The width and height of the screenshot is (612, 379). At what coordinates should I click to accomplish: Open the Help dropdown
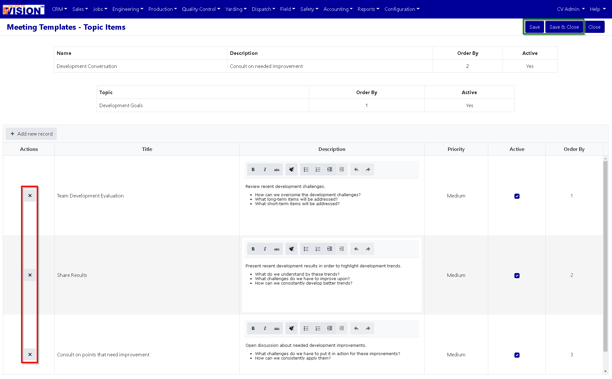598,9
